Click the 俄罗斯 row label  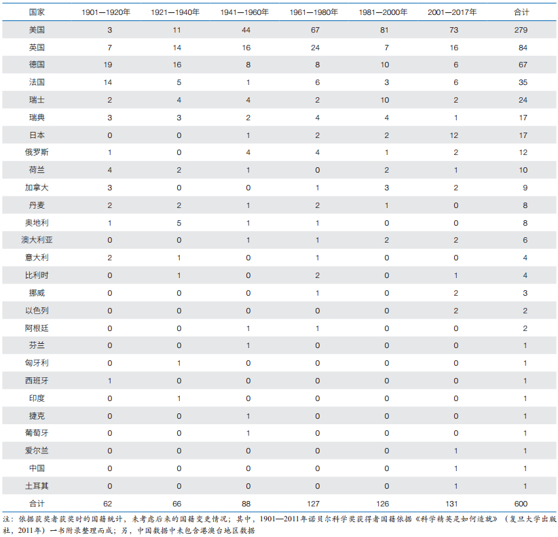[x=37, y=152]
